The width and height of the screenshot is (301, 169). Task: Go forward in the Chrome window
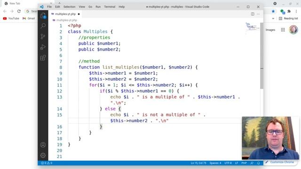pyautogui.click(x=12, y=11)
